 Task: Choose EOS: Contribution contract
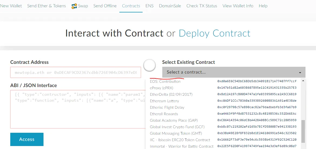pyautogui.click(x=165, y=81)
